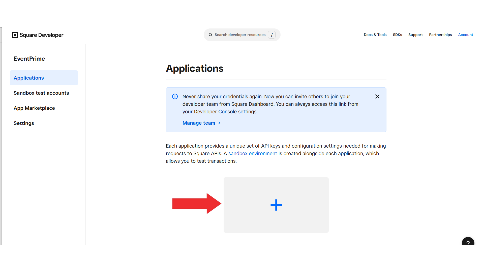Open Sandbox test accounts page
This screenshot has height=272, width=484.
click(x=41, y=93)
